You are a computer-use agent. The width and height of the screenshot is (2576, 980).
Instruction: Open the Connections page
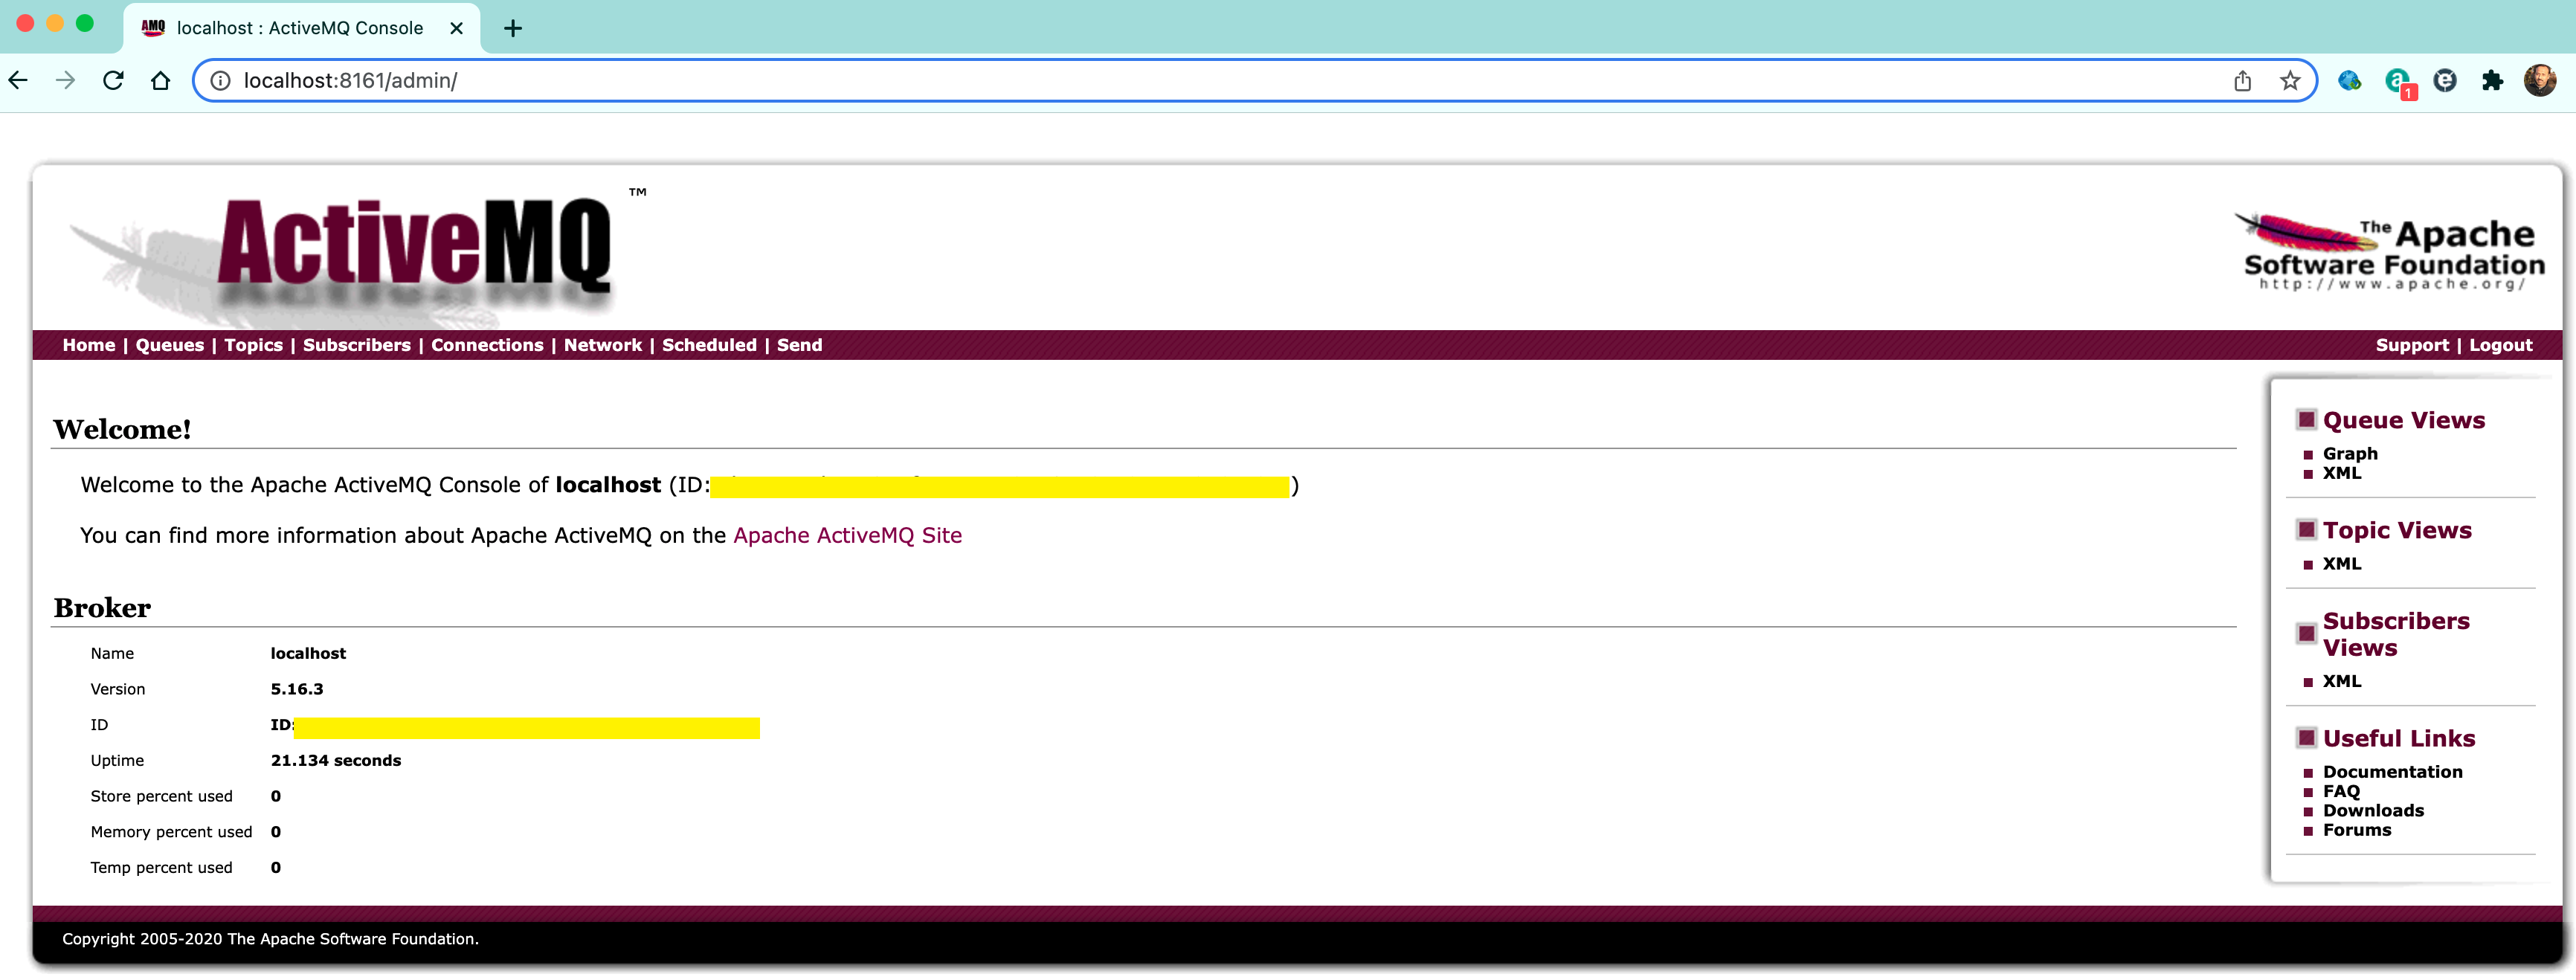487,345
